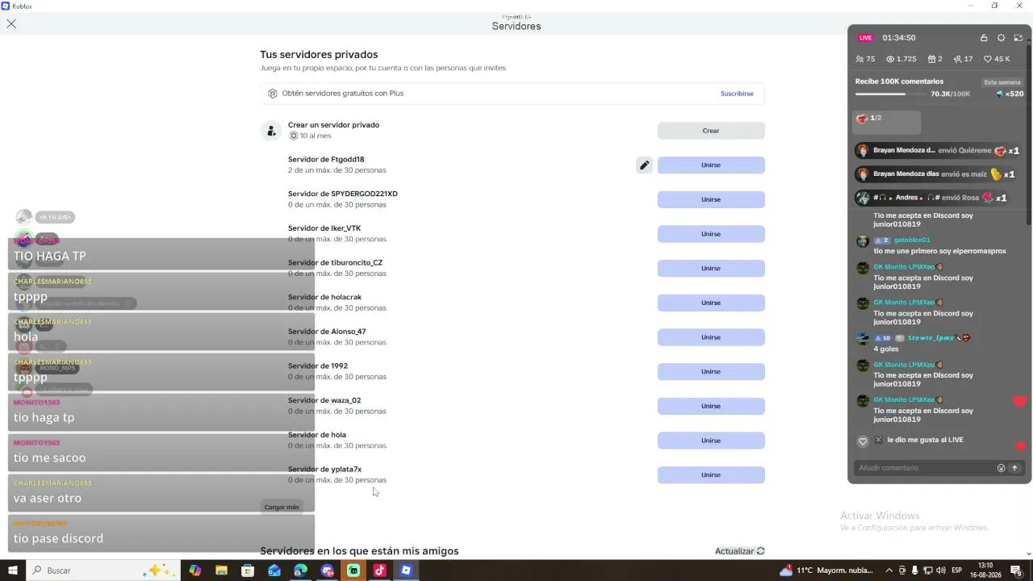Click the gift count showing 2
Viewport: 1033px width, 581px height.
[x=935, y=59]
